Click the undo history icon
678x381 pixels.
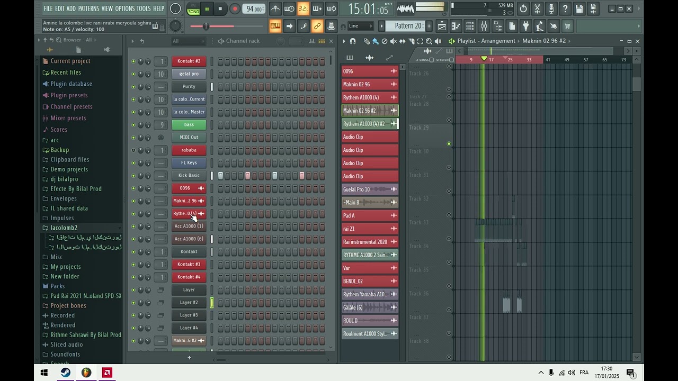[x=523, y=8]
